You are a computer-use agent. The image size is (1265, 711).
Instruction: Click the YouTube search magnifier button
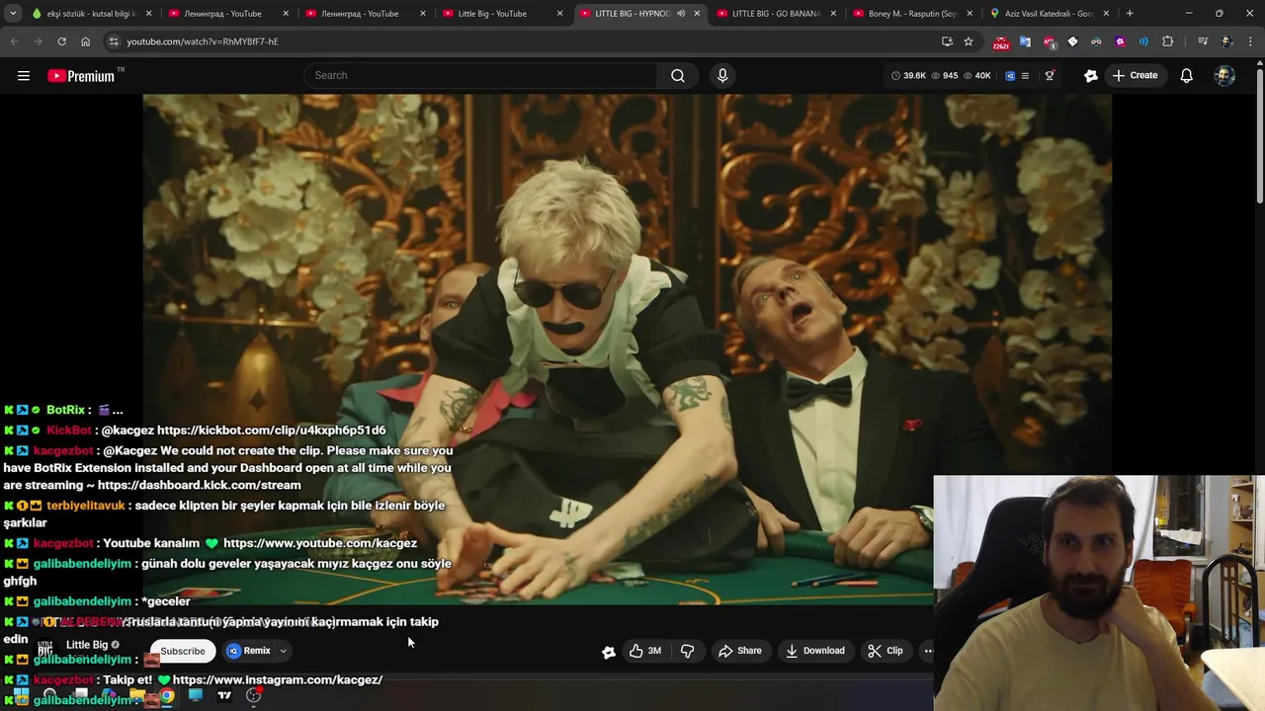click(678, 75)
